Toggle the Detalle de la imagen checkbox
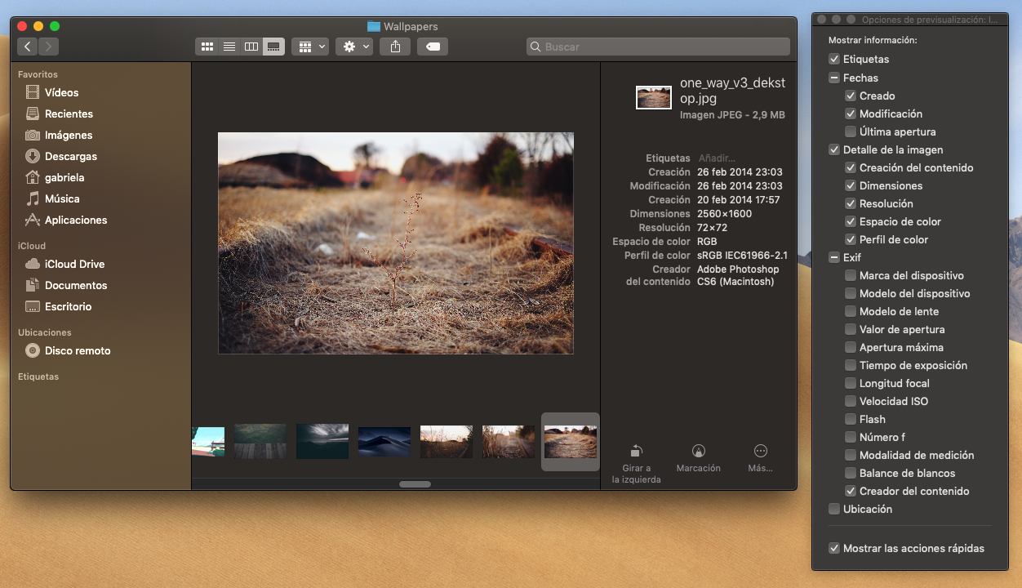This screenshot has width=1022, height=588. [x=834, y=149]
